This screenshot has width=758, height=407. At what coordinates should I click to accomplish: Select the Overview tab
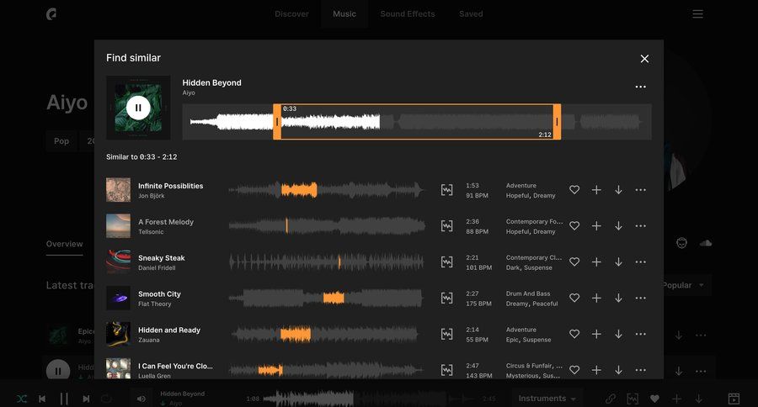[x=64, y=244]
